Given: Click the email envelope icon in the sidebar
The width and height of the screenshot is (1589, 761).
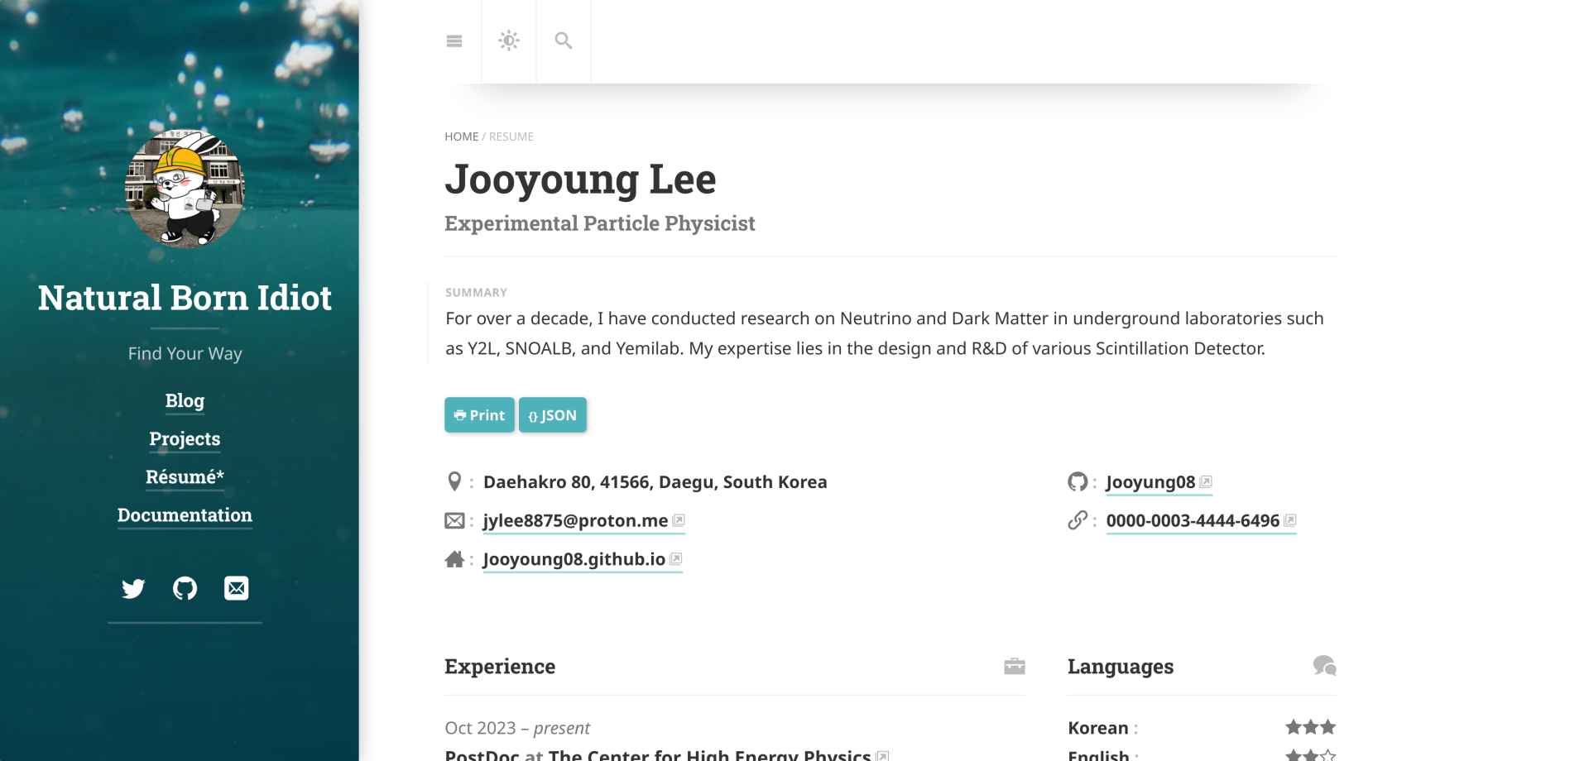Looking at the screenshot, I should click(x=236, y=588).
